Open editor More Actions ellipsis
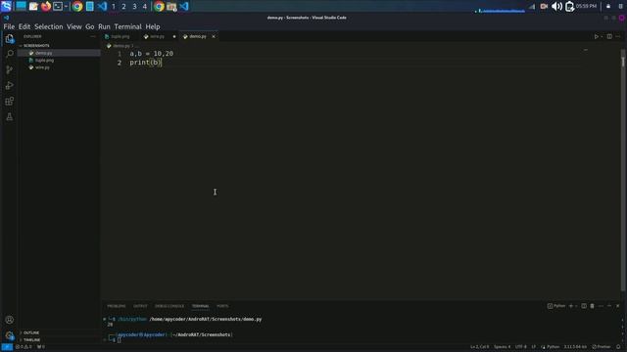The image size is (627, 352). pos(618,36)
